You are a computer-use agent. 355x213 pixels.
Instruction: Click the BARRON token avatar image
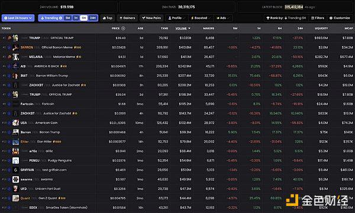15,47
